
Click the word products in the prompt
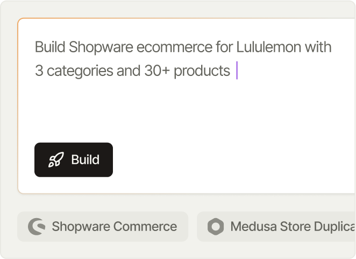[x=202, y=71]
